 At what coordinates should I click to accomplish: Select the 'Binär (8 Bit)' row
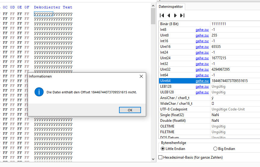coord(209,24)
